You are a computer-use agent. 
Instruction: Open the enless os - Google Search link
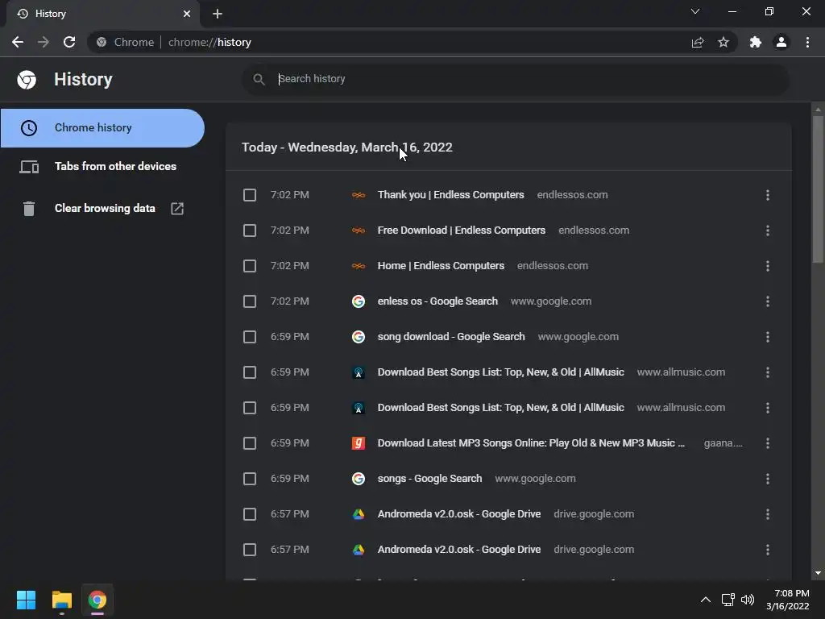coord(437,301)
